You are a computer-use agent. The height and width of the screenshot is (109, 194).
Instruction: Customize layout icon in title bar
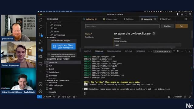click(x=190, y=14)
